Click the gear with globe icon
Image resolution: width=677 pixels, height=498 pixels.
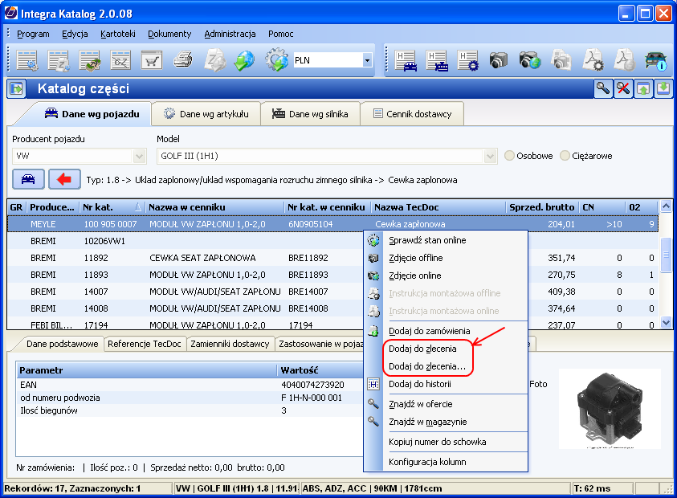coord(276,60)
